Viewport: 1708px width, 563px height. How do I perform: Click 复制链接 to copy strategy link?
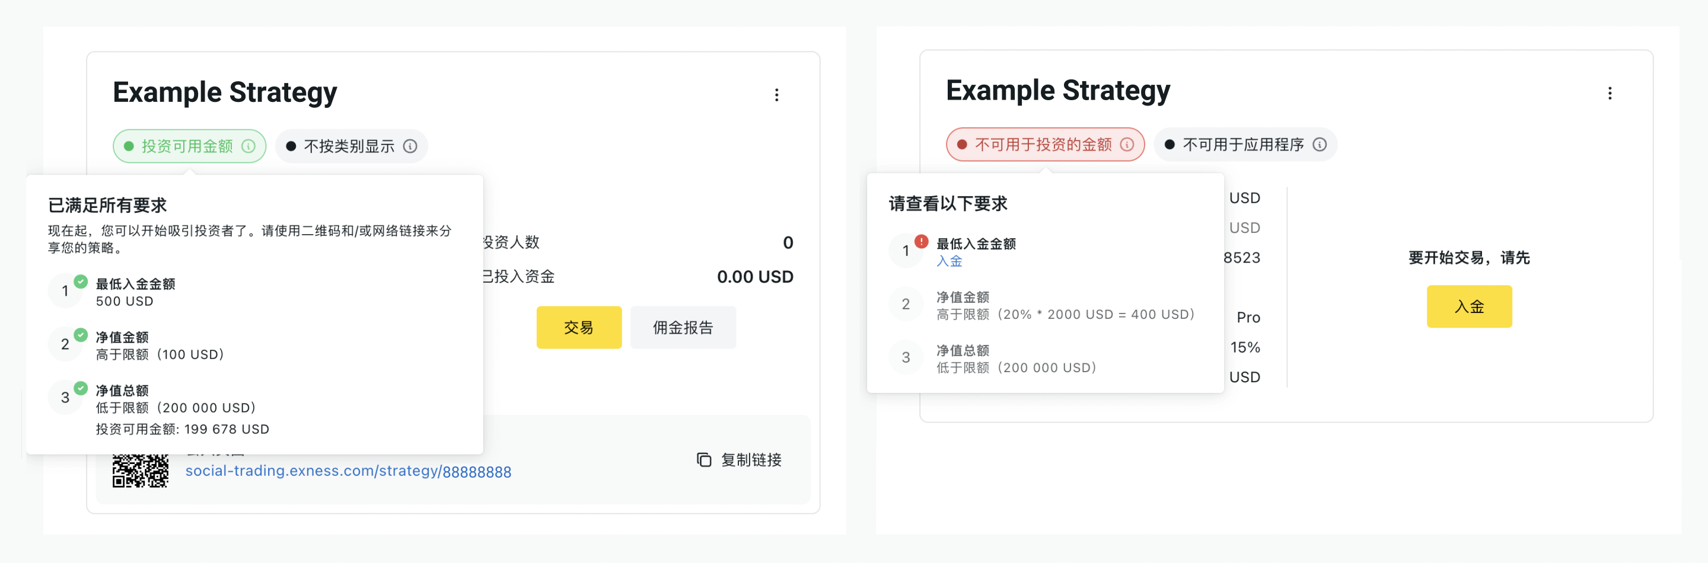[751, 459]
